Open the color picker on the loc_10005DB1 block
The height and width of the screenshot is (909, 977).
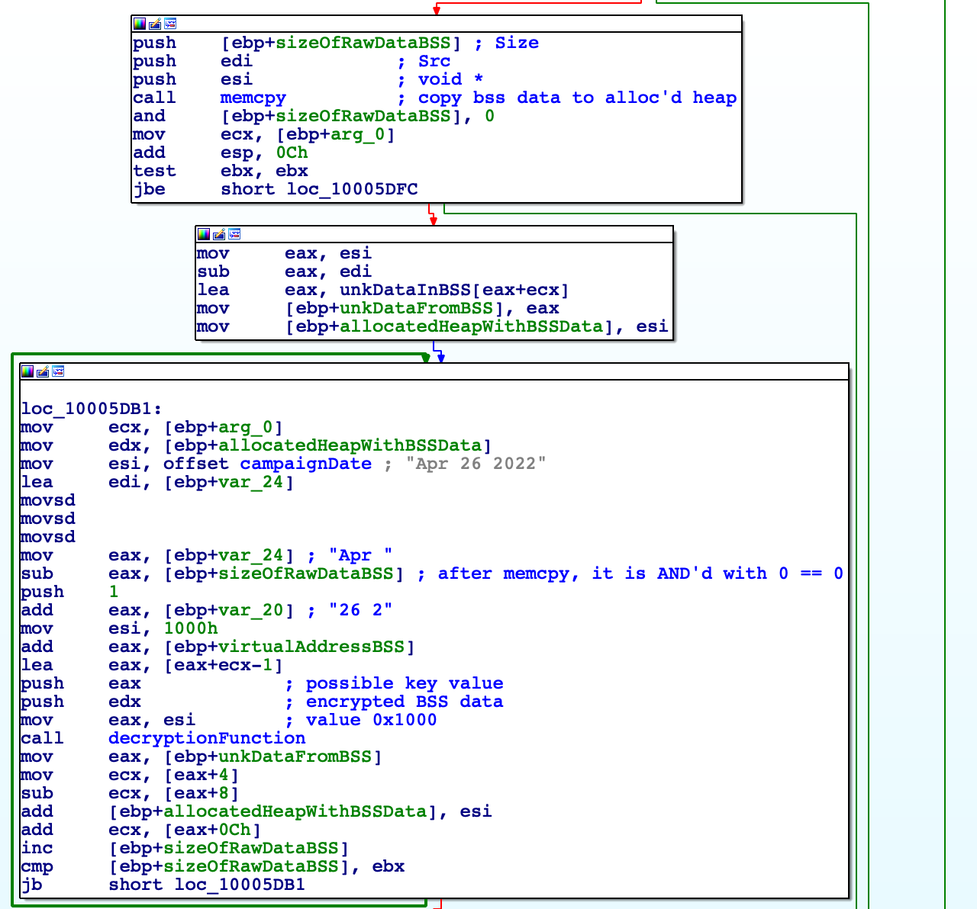coord(27,372)
